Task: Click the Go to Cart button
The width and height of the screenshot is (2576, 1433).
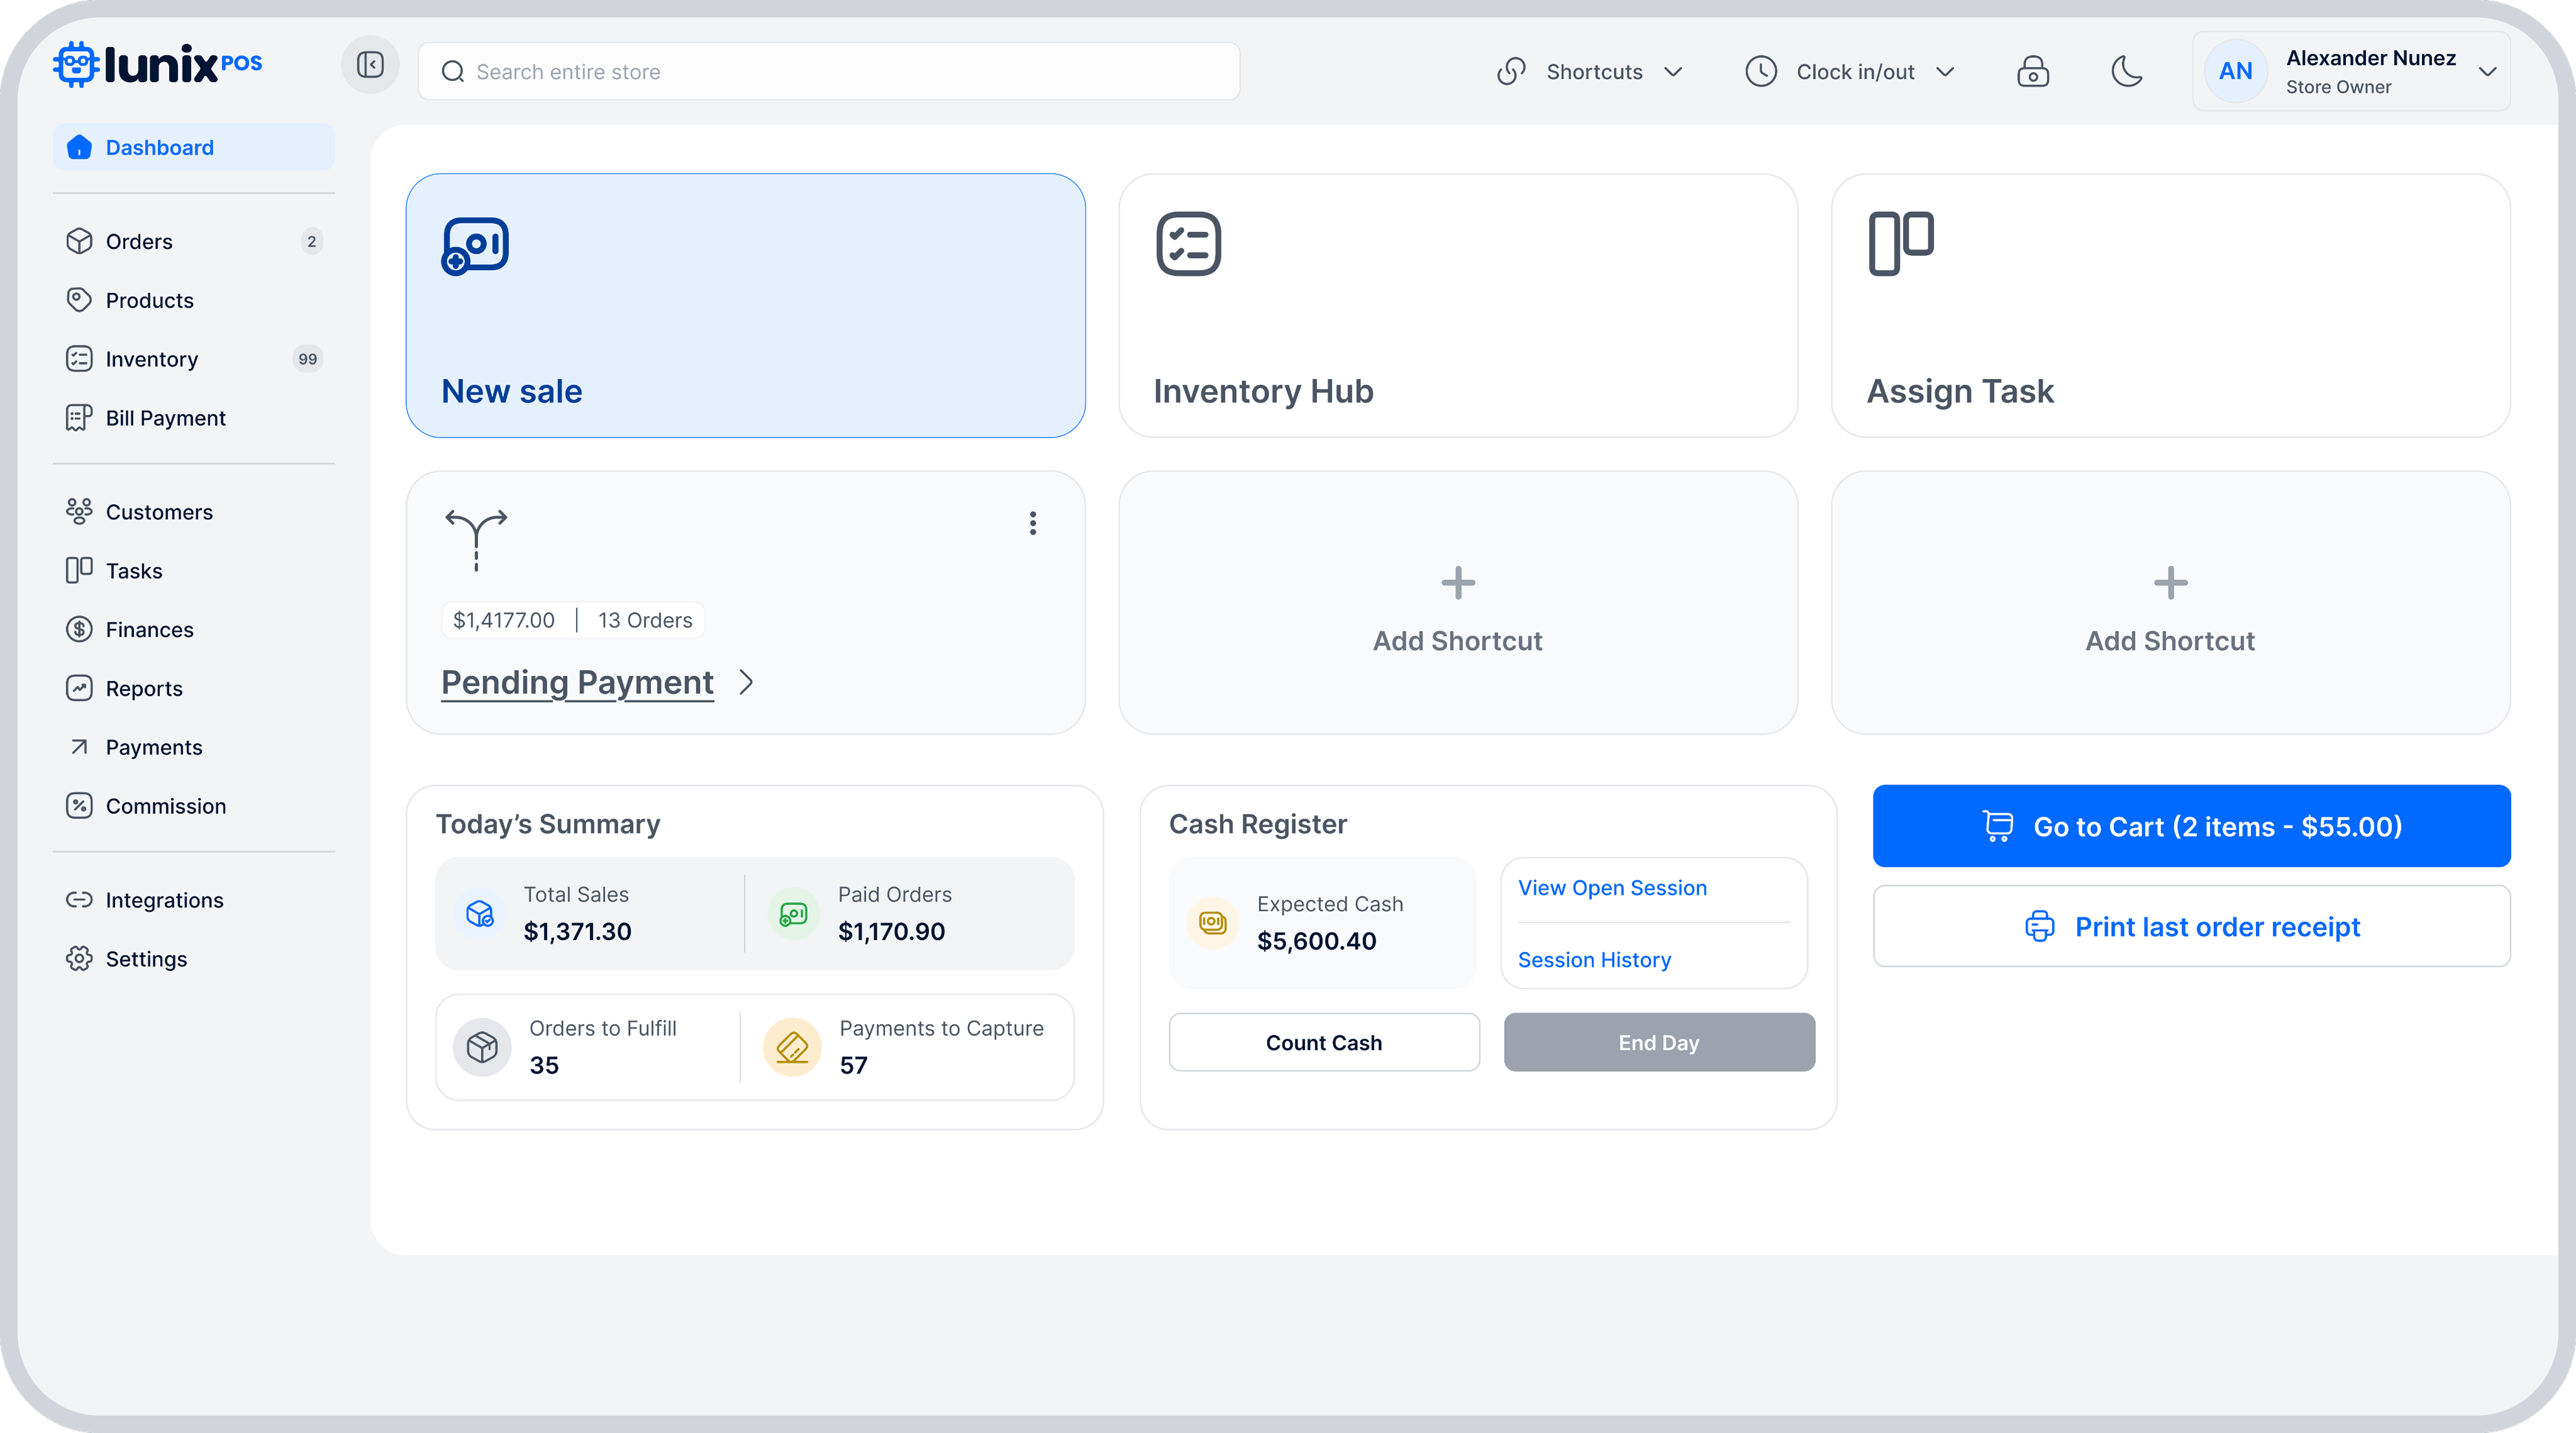Action: pyautogui.click(x=2191, y=826)
